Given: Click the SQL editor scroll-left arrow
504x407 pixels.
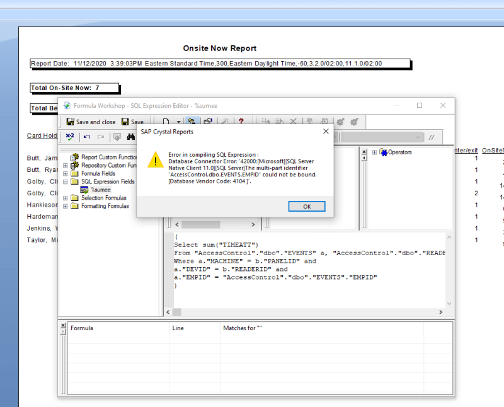Looking at the screenshot, I should click(168, 312).
